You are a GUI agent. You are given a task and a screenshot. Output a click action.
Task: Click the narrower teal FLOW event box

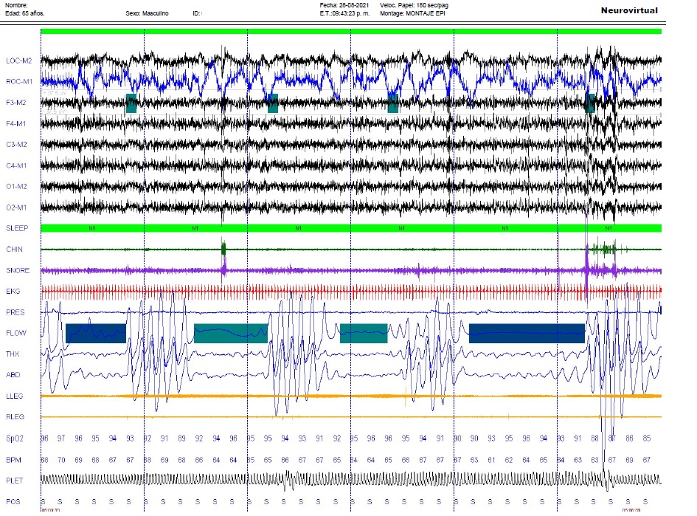click(x=364, y=333)
